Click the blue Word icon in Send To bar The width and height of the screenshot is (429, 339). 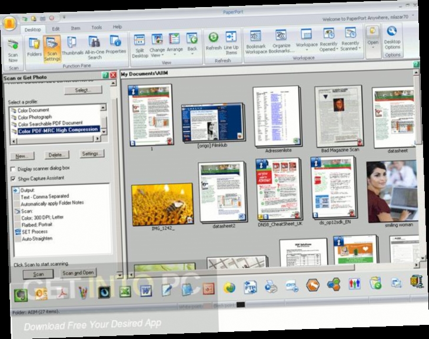[146, 290]
